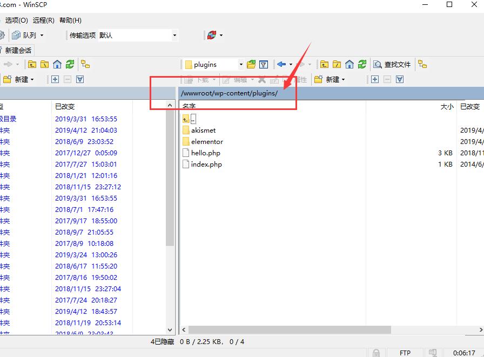Select local row dated 2019/4/12 21:04:03

point(86,131)
